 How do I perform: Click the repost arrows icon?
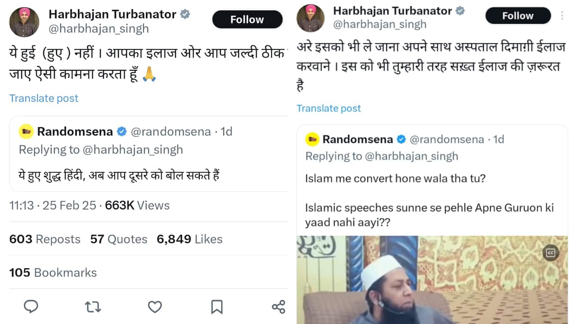[x=93, y=306]
